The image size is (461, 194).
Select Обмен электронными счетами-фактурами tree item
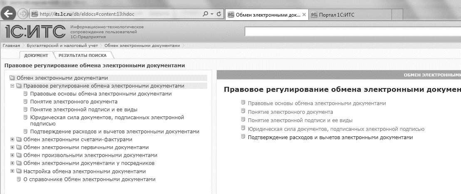[78, 140]
